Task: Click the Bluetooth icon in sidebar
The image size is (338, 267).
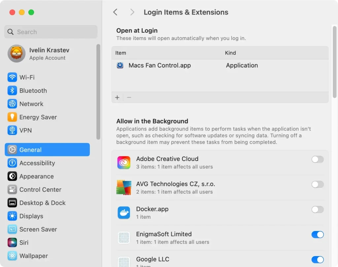Action: click(12, 91)
